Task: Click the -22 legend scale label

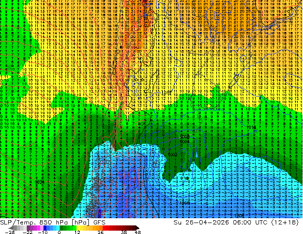Action: pos(28,232)
